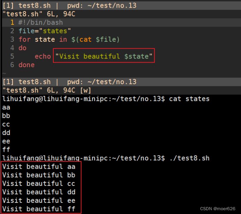Click the 'echo' command on line 5
Screen dimensions: 241x214
click(43, 56)
